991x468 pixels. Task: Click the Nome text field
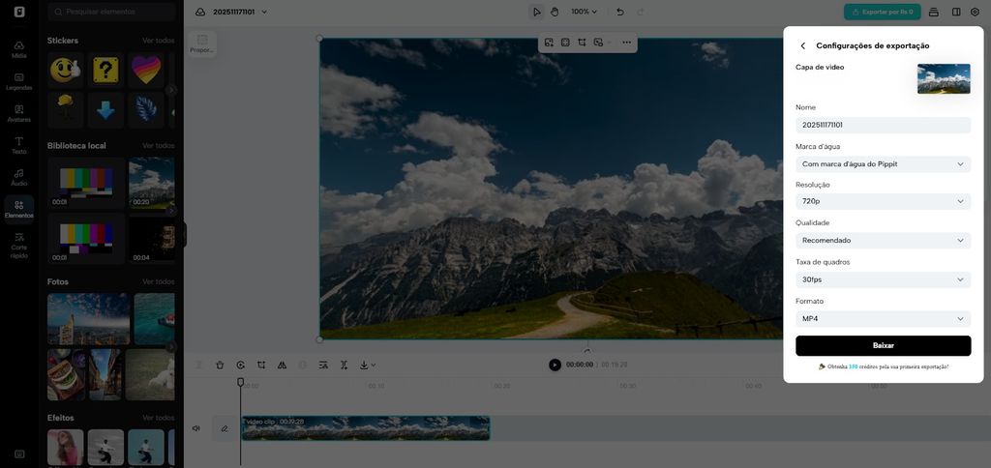[x=883, y=125]
